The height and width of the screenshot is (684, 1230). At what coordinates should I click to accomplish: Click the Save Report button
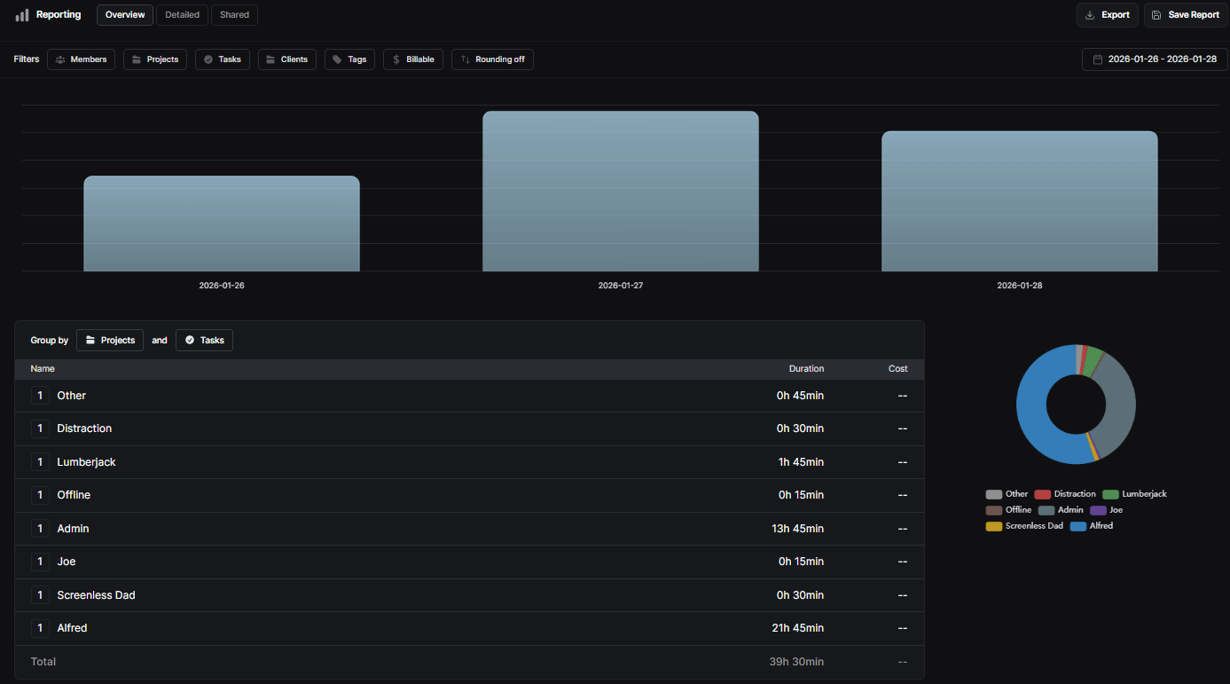(x=1186, y=15)
